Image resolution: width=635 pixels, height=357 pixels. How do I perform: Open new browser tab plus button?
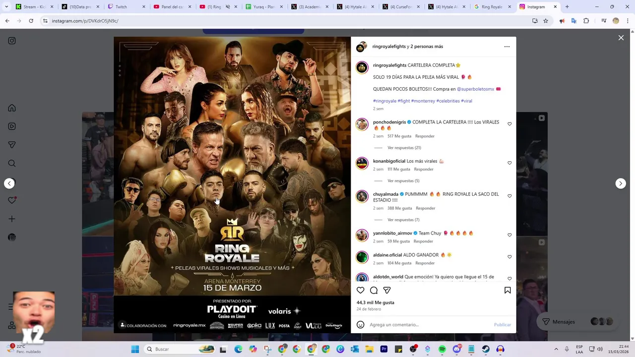tap(567, 7)
